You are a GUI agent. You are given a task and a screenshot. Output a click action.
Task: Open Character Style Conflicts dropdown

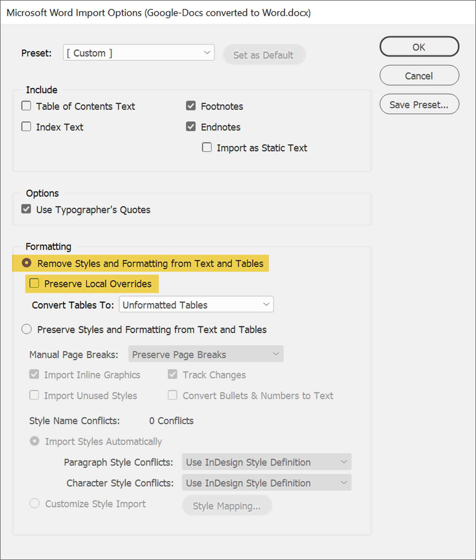coord(266,482)
